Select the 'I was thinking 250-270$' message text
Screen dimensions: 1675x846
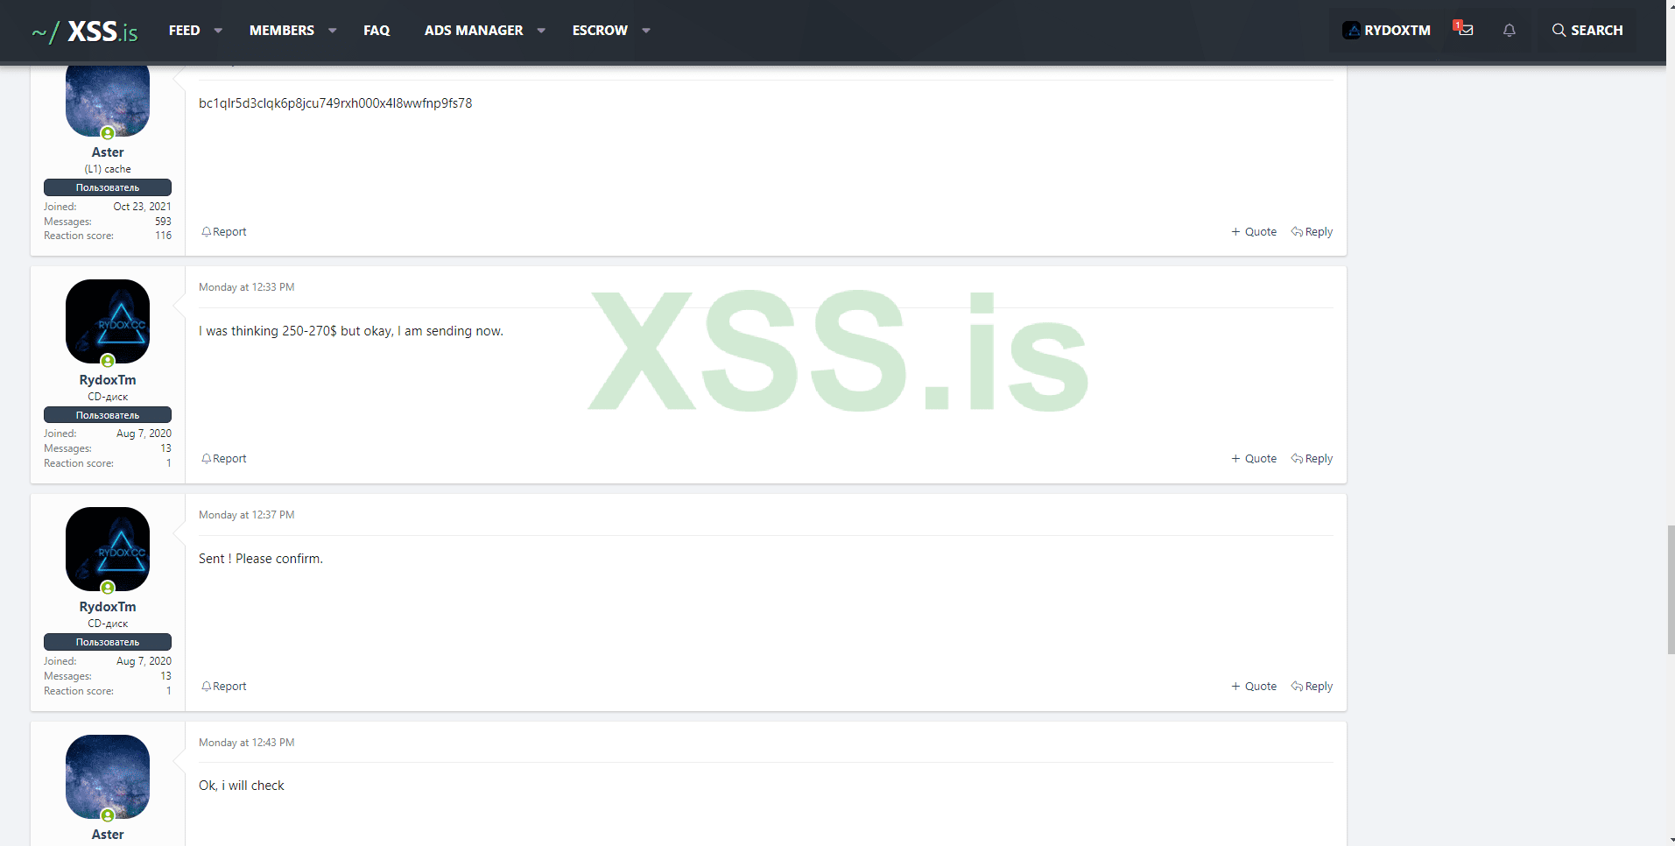(351, 331)
